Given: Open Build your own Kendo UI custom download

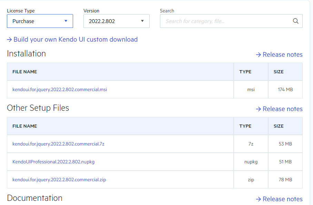Looking at the screenshot, I should coord(75,40).
